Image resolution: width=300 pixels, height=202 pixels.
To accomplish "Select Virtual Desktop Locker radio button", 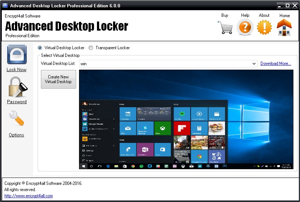I will [x=40, y=48].
